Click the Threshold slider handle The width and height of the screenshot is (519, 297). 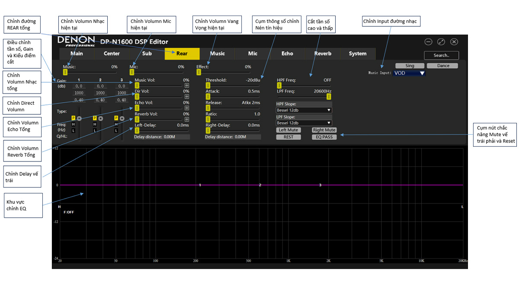tap(208, 85)
